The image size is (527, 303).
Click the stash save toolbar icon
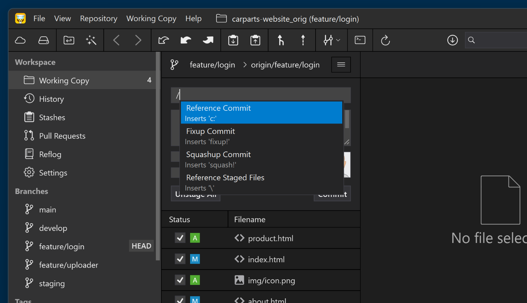coord(233,40)
